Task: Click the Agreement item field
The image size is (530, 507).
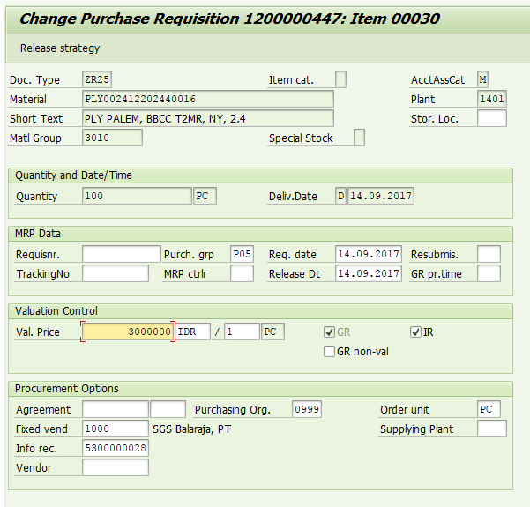Action: click(168, 409)
